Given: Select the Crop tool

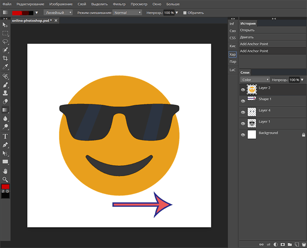Looking at the screenshot, I should (5, 58).
